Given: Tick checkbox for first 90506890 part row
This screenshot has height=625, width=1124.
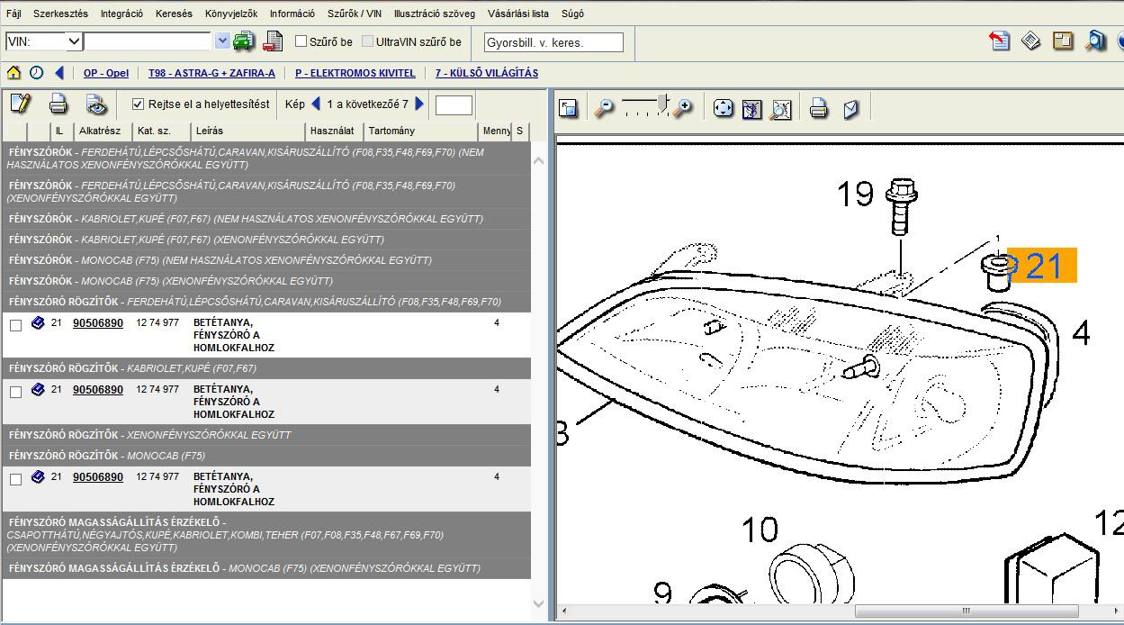Looking at the screenshot, I should coord(15,325).
